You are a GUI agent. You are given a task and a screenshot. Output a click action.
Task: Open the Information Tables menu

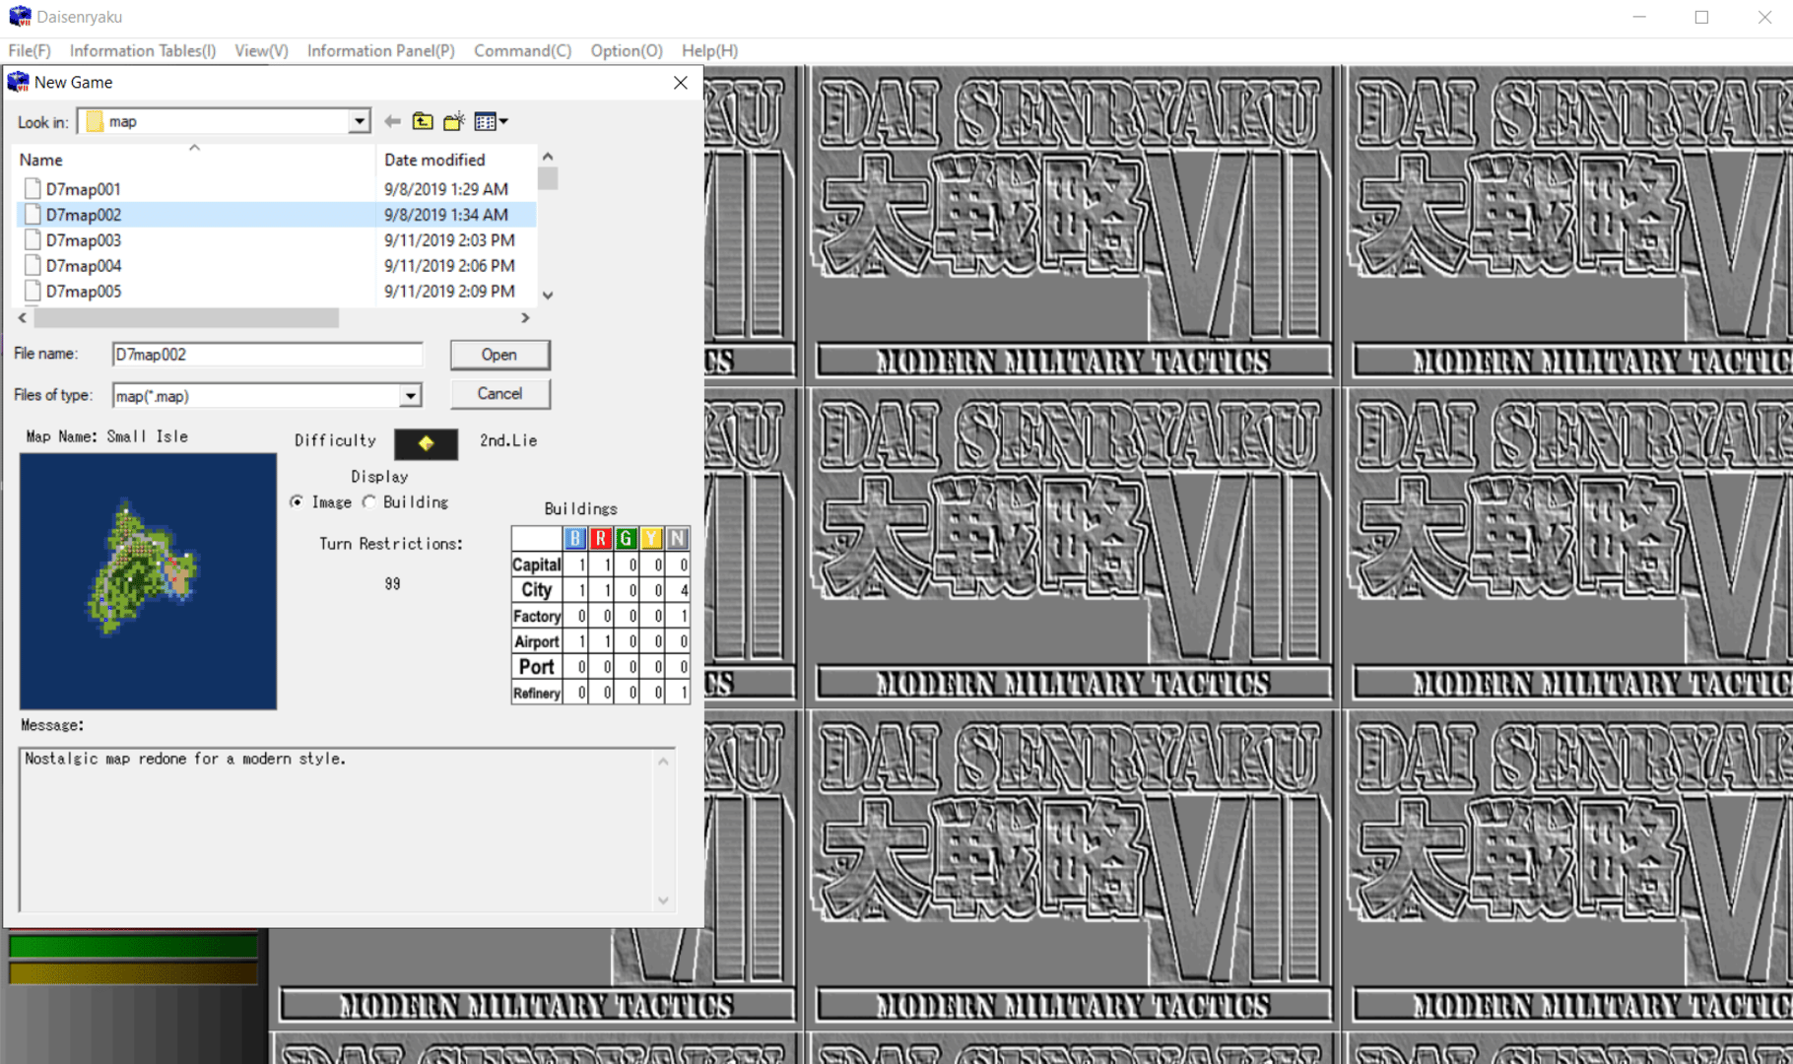point(143,50)
